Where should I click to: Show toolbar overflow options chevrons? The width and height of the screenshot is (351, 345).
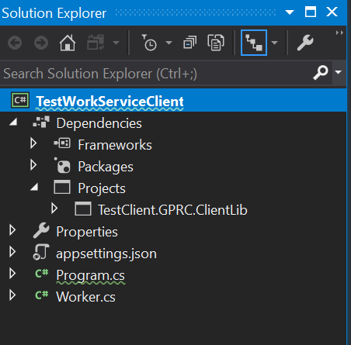coord(339,33)
